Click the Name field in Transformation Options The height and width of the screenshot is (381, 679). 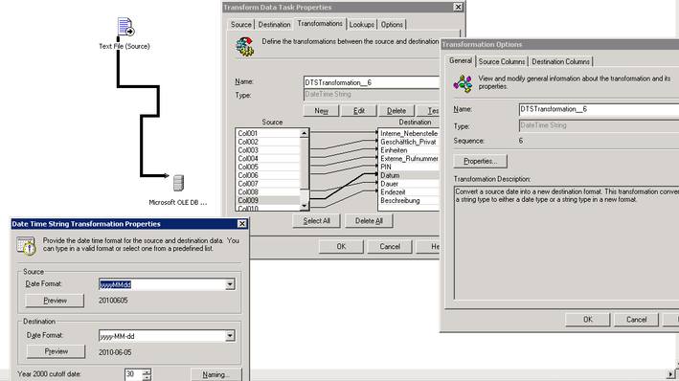(x=599, y=109)
